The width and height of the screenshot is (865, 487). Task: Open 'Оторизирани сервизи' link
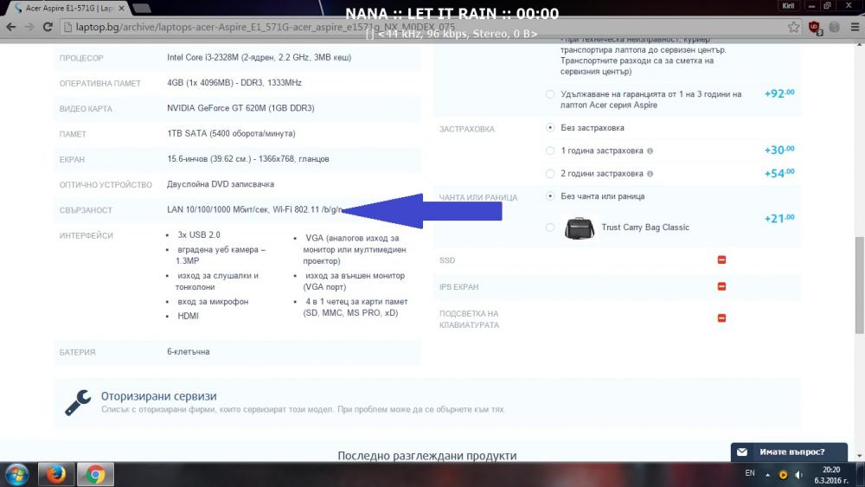[x=159, y=396]
